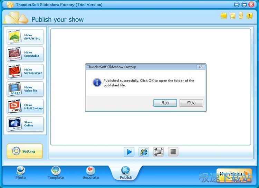259x188 pixels.
Task: Click the user registration icon in header
Action: [241, 16]
